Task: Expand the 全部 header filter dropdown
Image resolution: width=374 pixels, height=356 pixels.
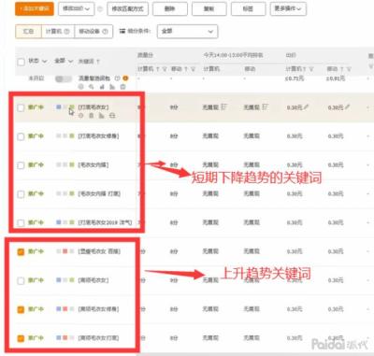Action: point(70,62)
